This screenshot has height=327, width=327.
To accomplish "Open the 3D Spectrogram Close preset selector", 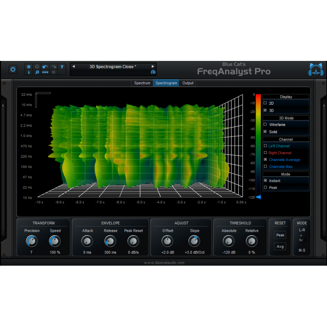I will pos(113,67).
